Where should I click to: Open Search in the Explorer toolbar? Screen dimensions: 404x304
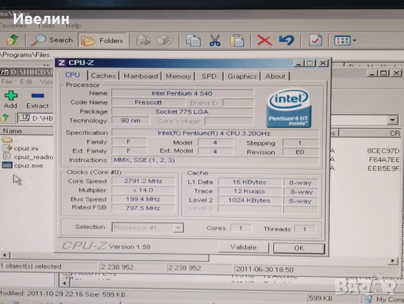click(52, 40)
